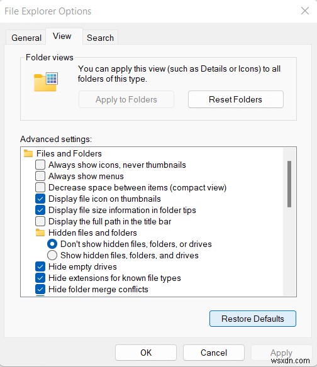
Task: Check Decrease space between items (compact view)
Action: tap(40, 187)
